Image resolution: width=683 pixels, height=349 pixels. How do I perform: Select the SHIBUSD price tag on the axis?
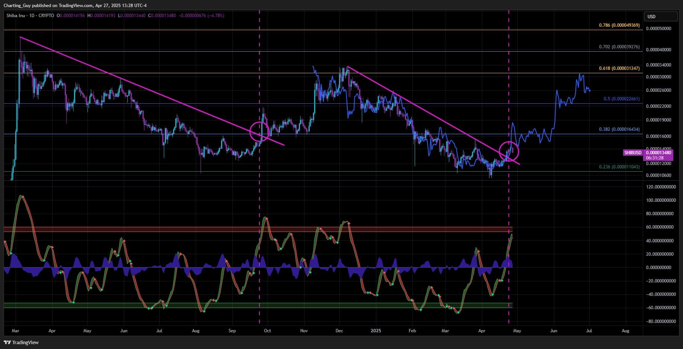633,153
